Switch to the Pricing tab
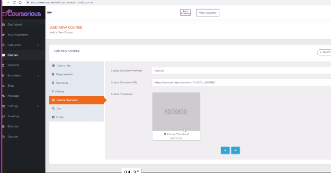 [77, 91]
